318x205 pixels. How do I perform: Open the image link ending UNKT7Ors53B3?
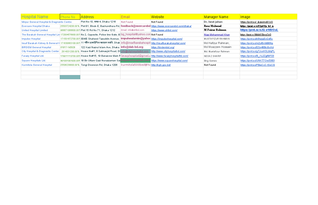point(258,60)
